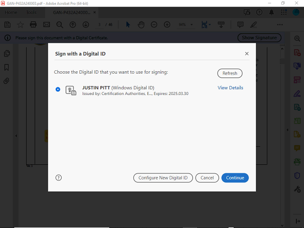Collapse the left navigation pane arrow
The height and width of the screenshot is (228, 304).
[16, 136]
